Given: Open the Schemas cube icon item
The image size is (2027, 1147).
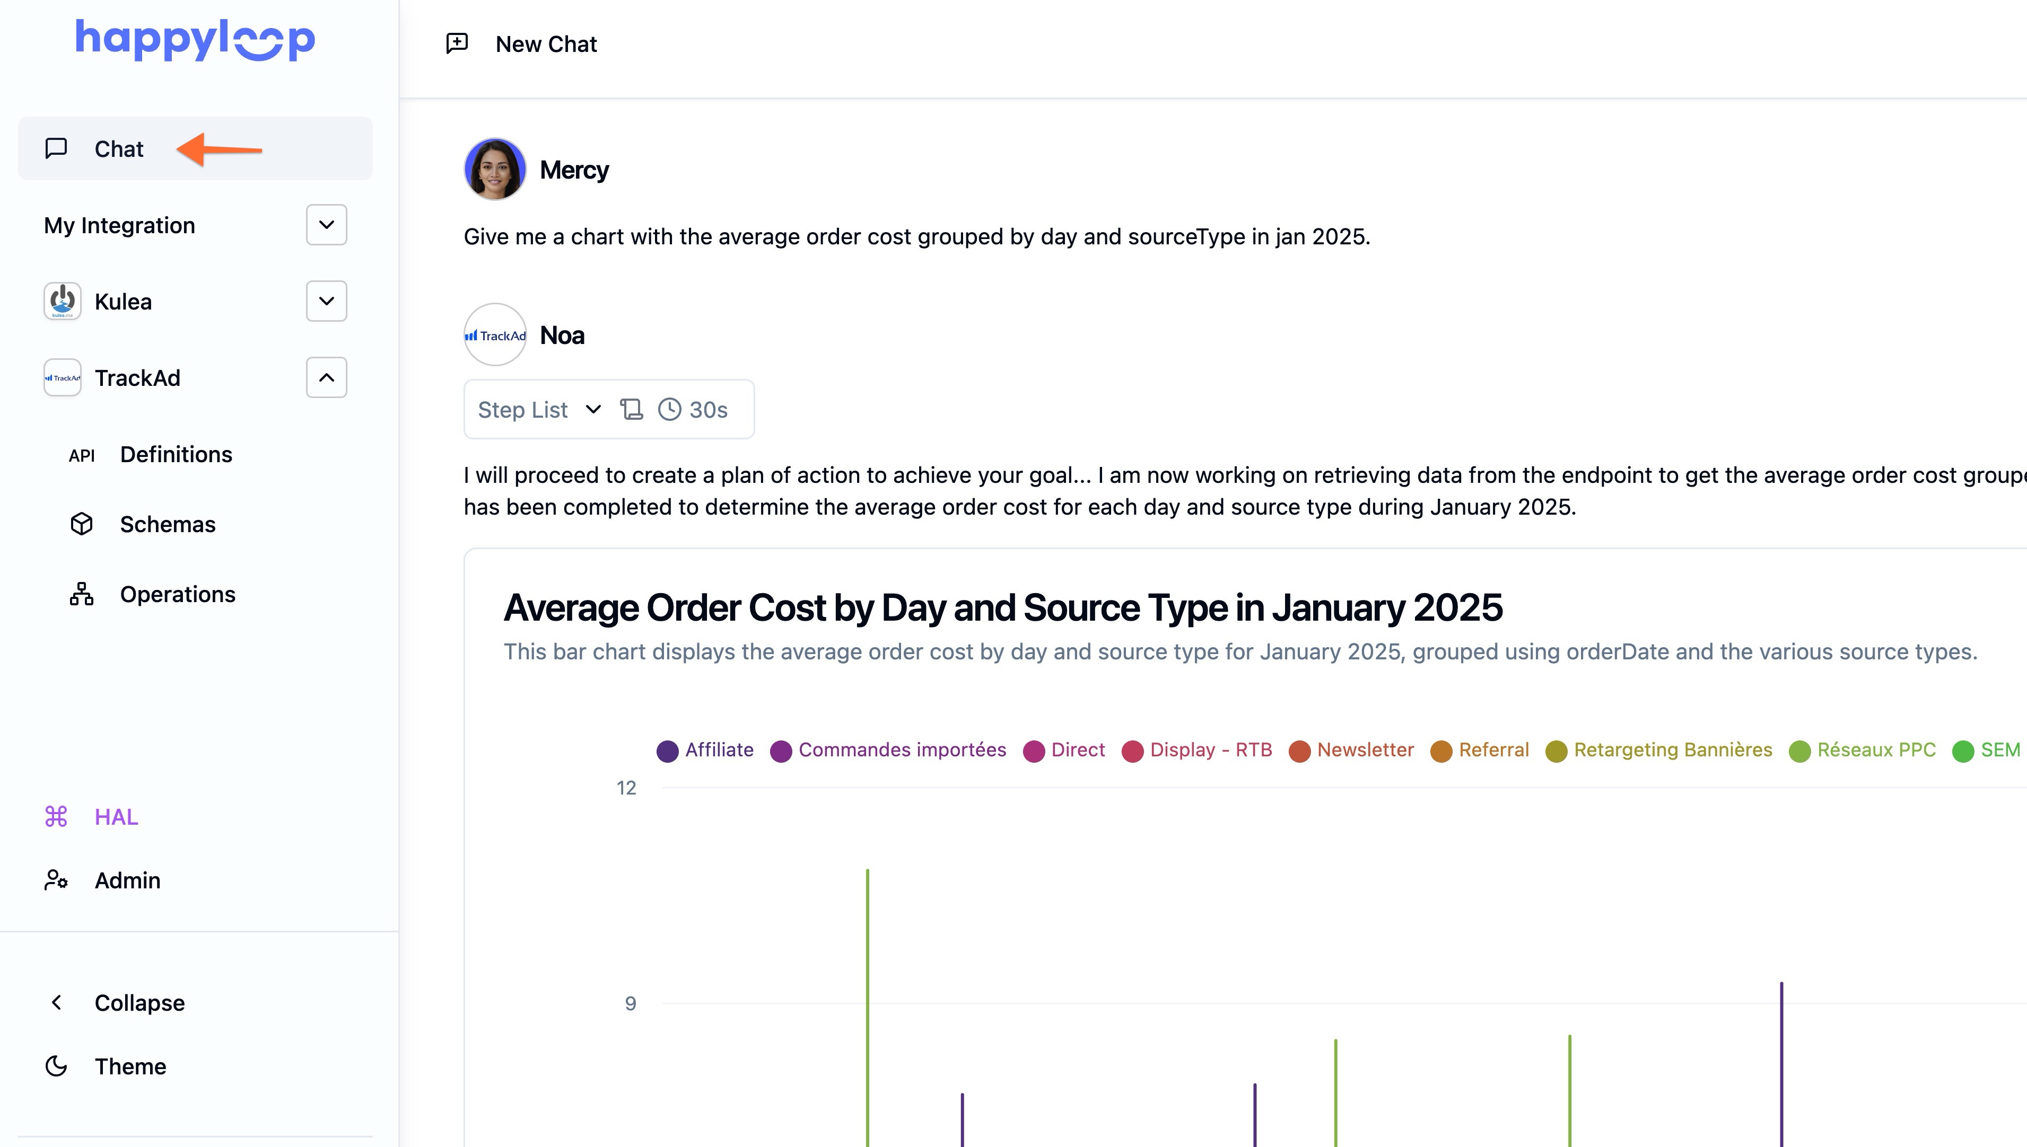Looking at the screenshot, I should 82,525.
